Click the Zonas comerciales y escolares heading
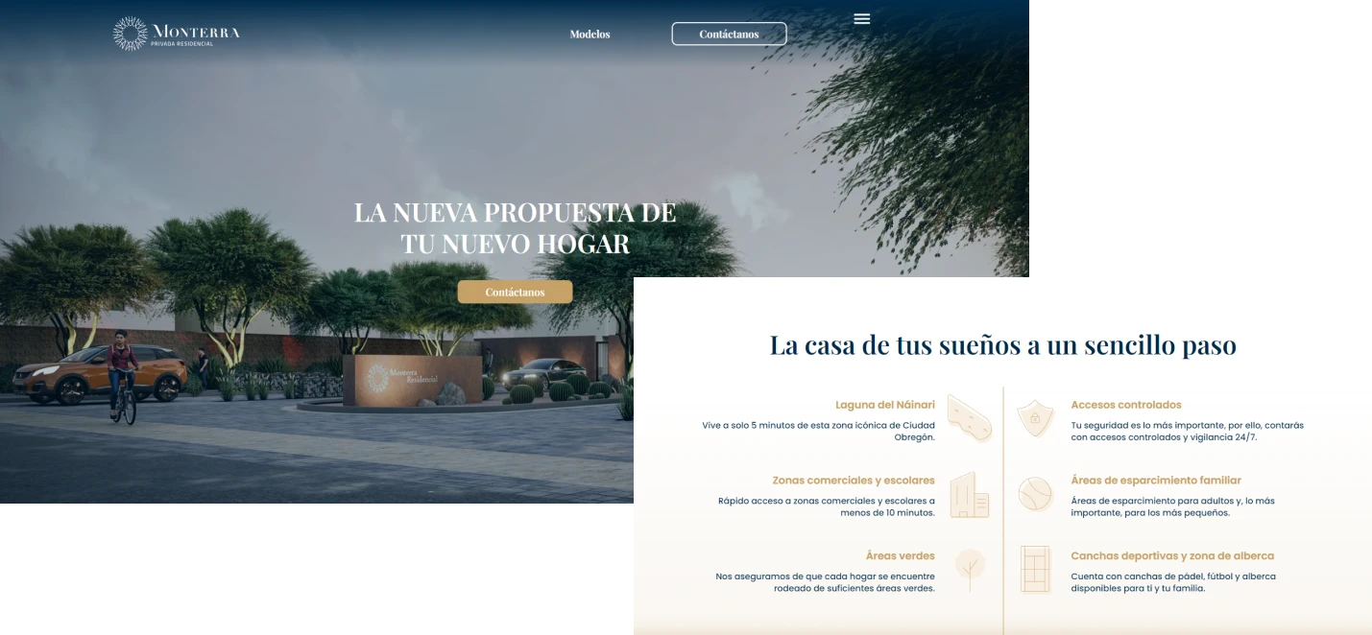The image size is (1372, 635). 853,481
